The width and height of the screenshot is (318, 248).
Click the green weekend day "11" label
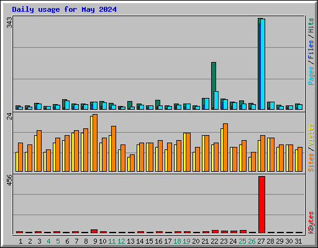[x=112, y=241]
